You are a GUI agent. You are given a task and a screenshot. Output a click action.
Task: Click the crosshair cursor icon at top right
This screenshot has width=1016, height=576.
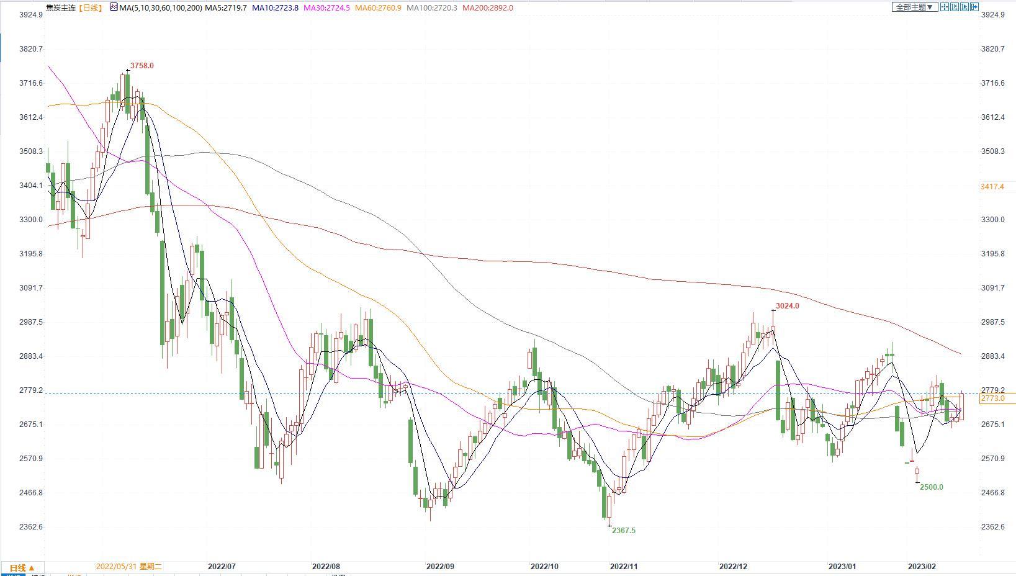pyautogui.click(x=945, y=7)
